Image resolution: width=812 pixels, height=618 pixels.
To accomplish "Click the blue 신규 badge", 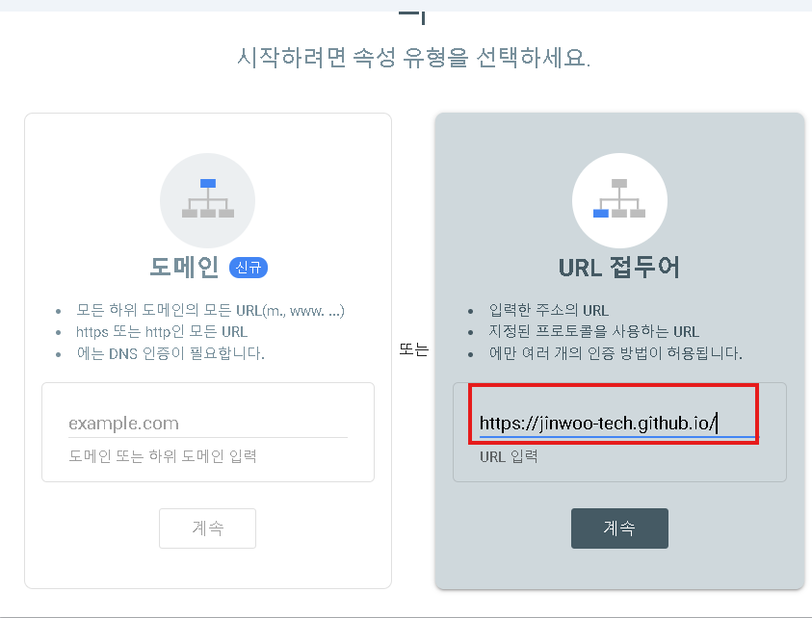I will [x=249, y=268].
